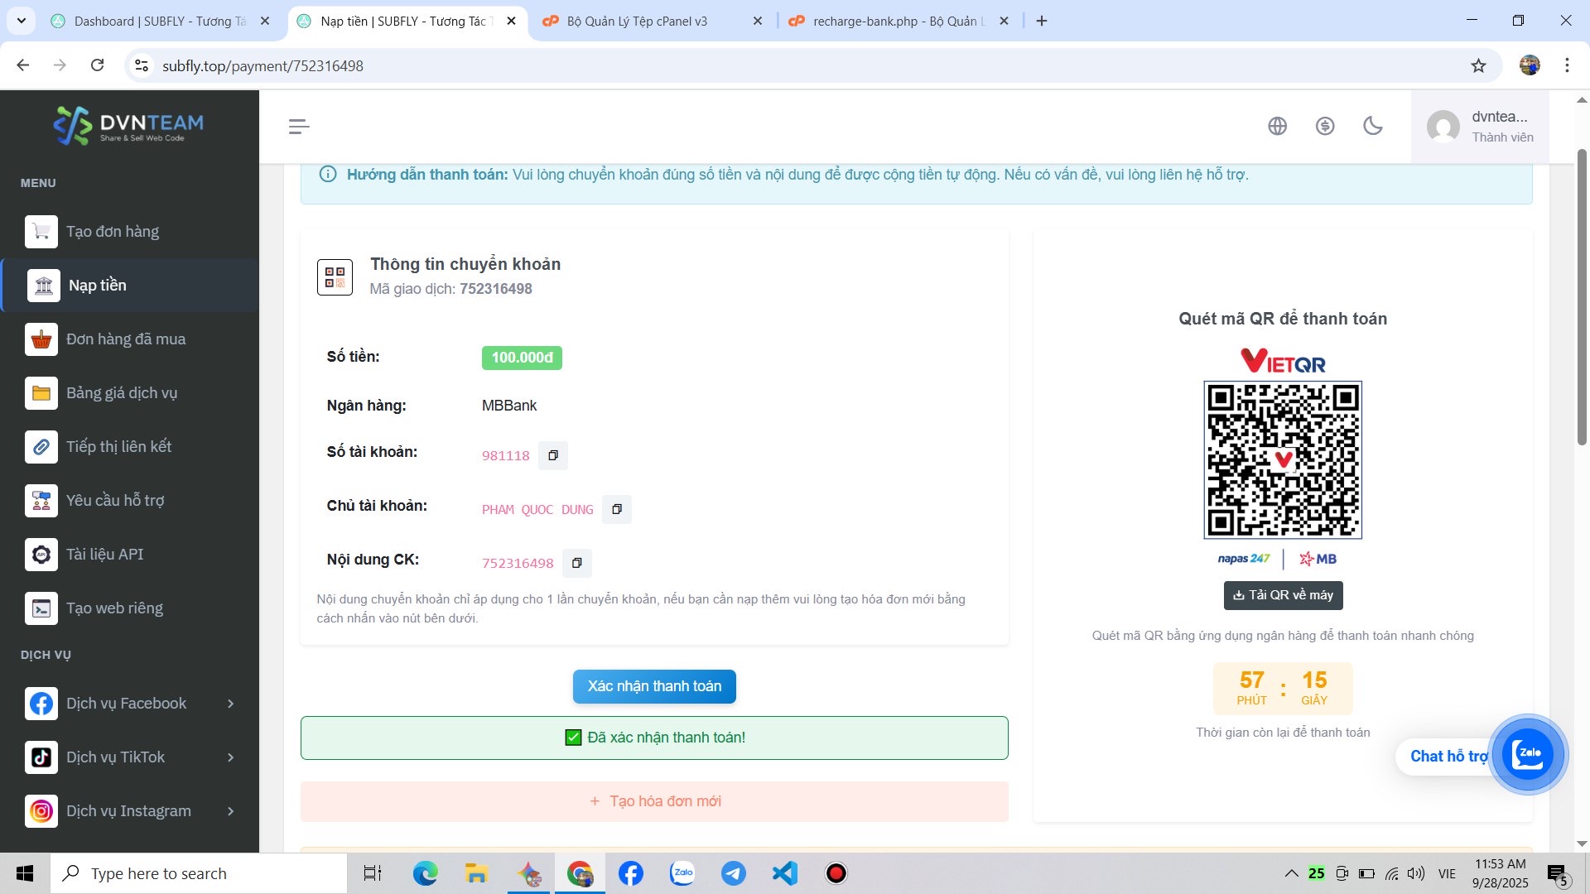Image resolution: width=1590 pixels, height=894 pixels.
Task: Click the 100.000đ amount badge
Action: click(522, 358)
